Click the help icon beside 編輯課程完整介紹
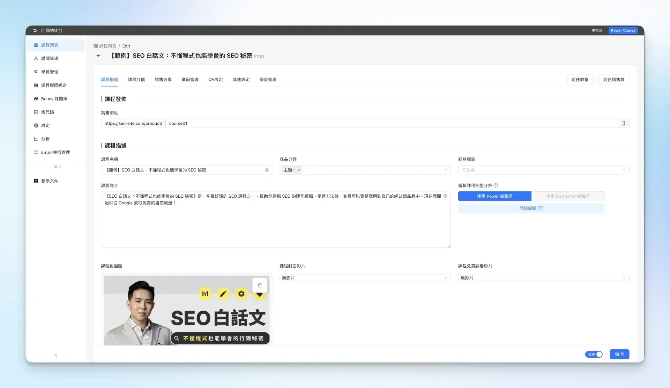The width and height of the screenshot is (670, 388). pyautogui.click(x=496, y=186)
